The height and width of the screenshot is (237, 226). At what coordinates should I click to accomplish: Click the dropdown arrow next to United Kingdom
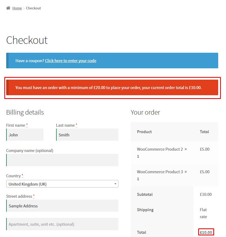(115, 184)
